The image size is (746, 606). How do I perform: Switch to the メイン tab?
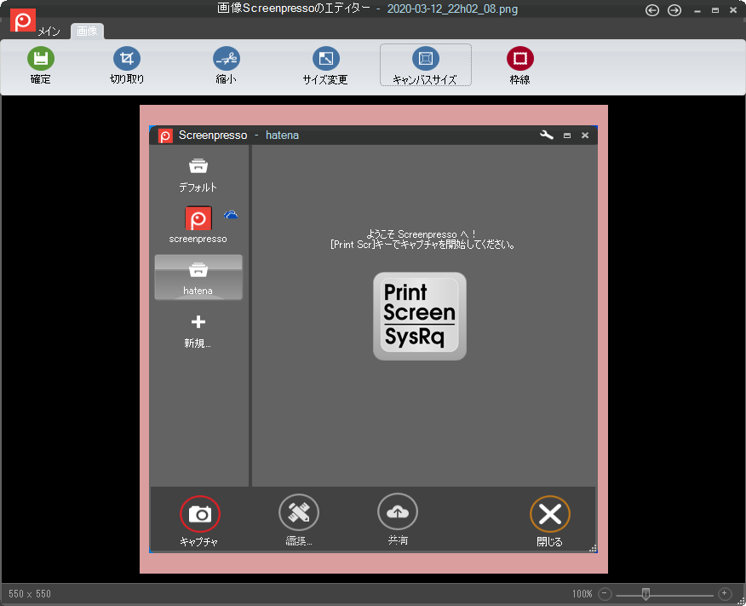pyautogui.click(x=49, y=32)
